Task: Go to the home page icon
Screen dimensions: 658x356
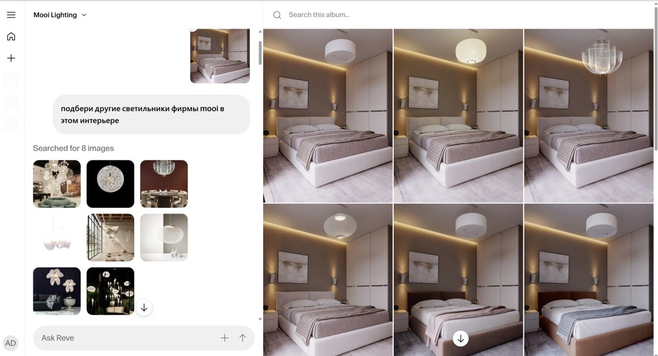Action: pyautogui.click(x=11, y=37)
